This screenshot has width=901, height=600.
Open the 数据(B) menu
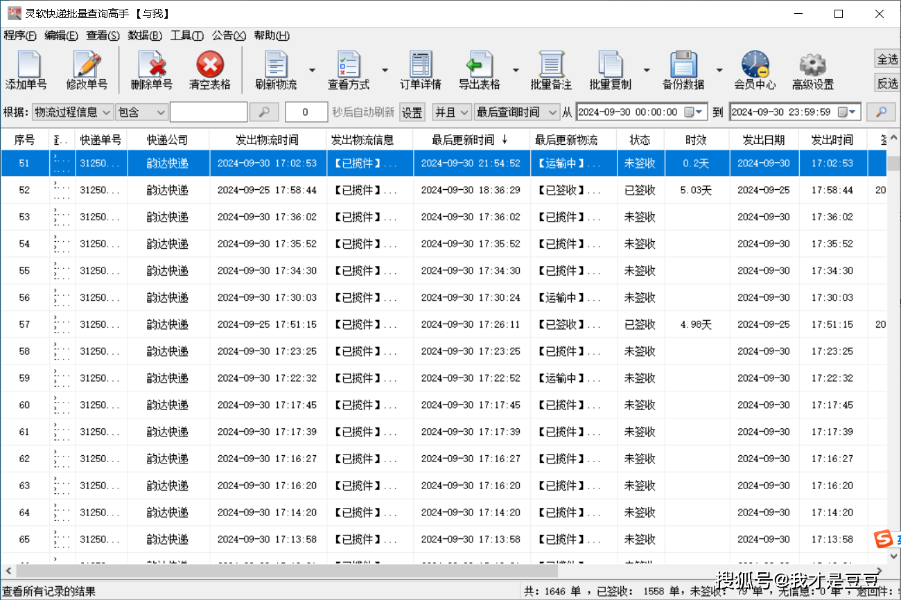(x=145, y=36)
